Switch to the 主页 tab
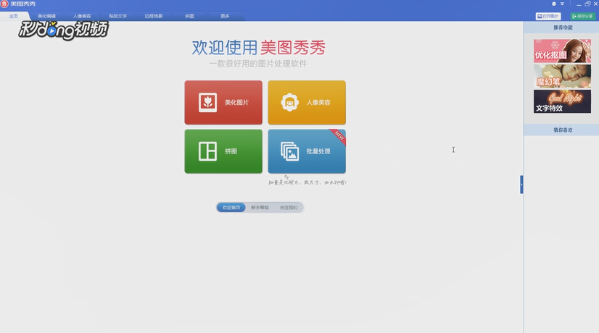Viewport: 599px width, 333px height. pos(14,16)
